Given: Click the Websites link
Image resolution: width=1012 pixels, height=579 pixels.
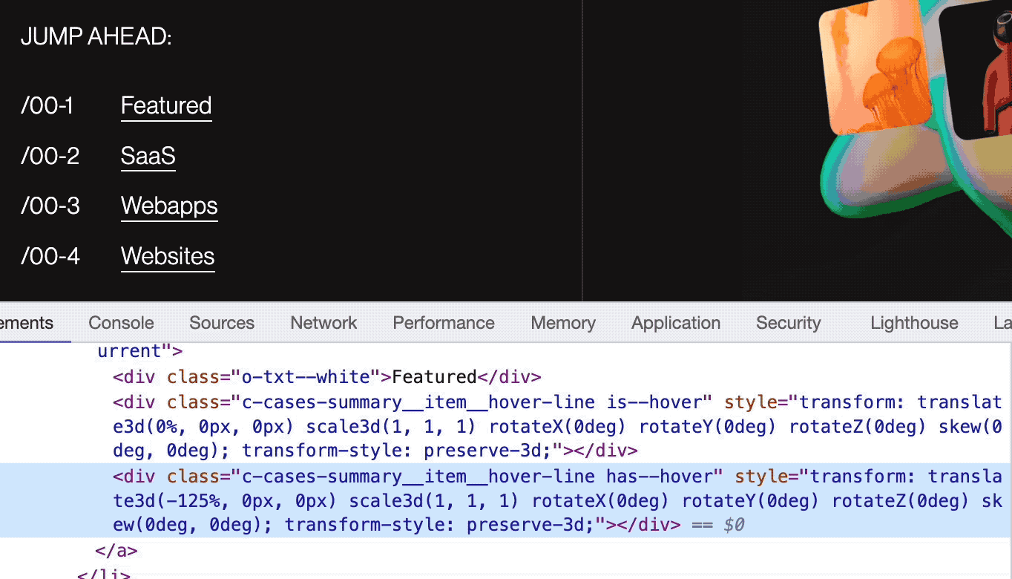Looking at the screenshot, I should pyautogui.click(x=167, y=255).
